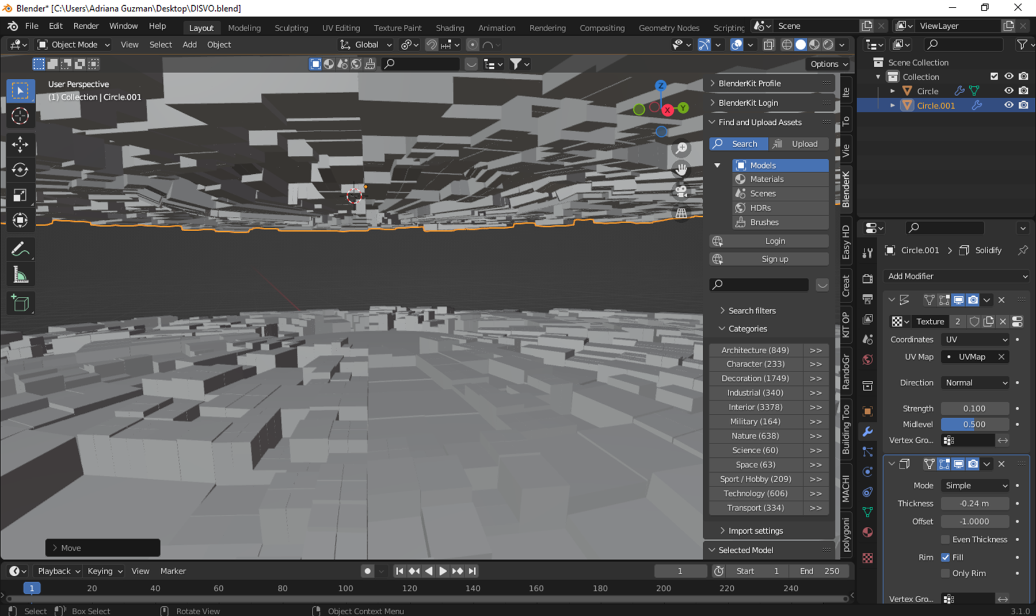Uncheck the Rim Fill checkbox

coord(945,557)
